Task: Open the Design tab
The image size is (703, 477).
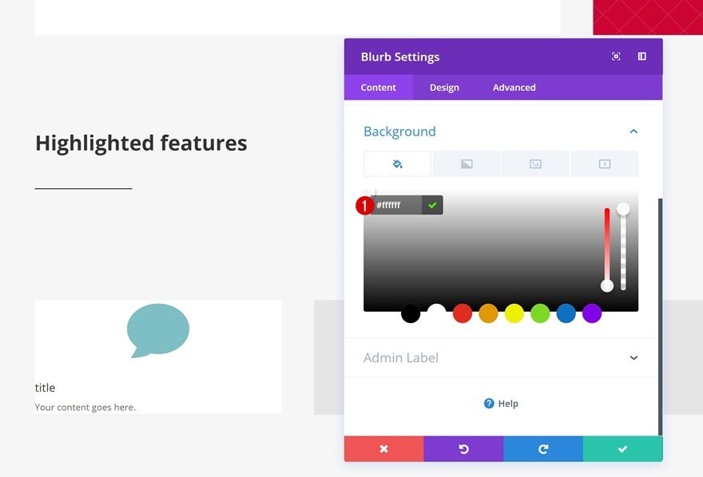Action: pos(444,88)
